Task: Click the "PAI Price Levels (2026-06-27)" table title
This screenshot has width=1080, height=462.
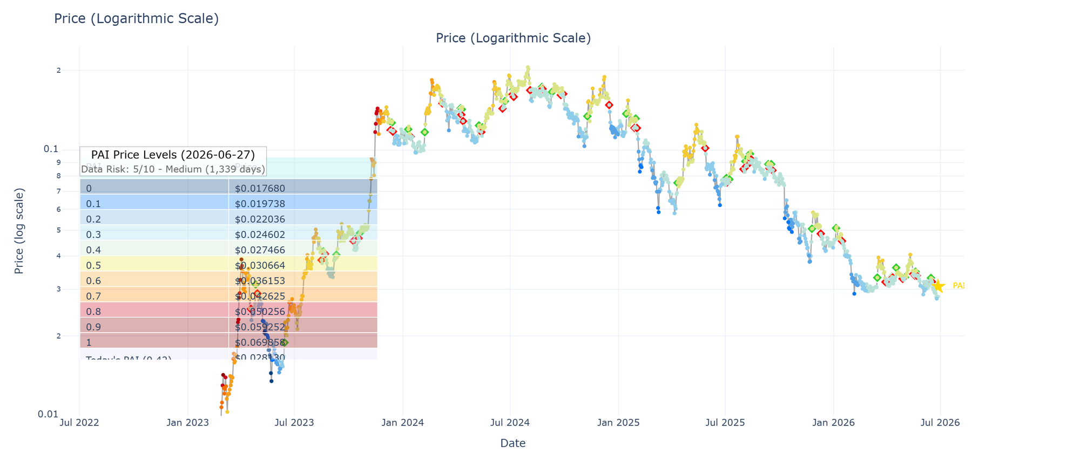Action: tap(173, 155)
